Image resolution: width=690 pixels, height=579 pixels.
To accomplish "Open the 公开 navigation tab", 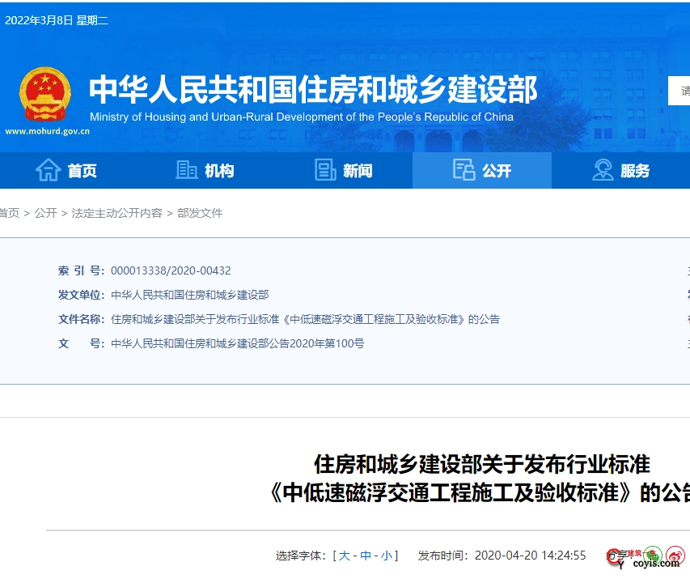I will click(482, 171).
